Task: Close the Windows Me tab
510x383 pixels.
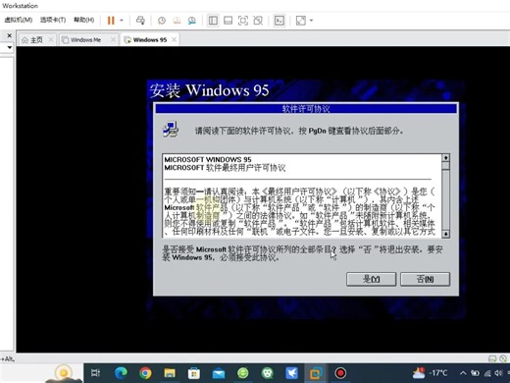Action: 113,40
